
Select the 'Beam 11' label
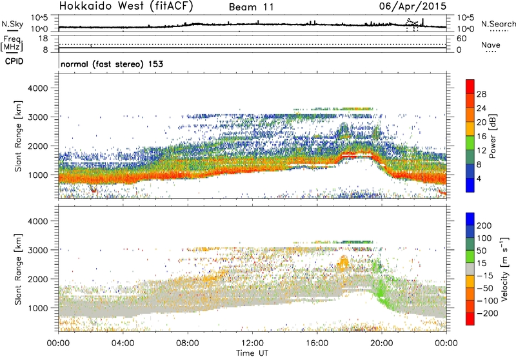tap(252, 7)
